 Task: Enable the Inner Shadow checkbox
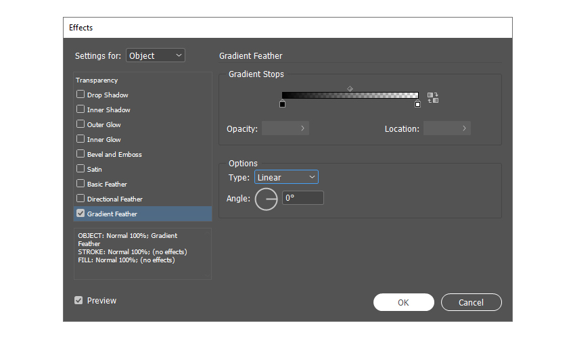coord(80,110)
